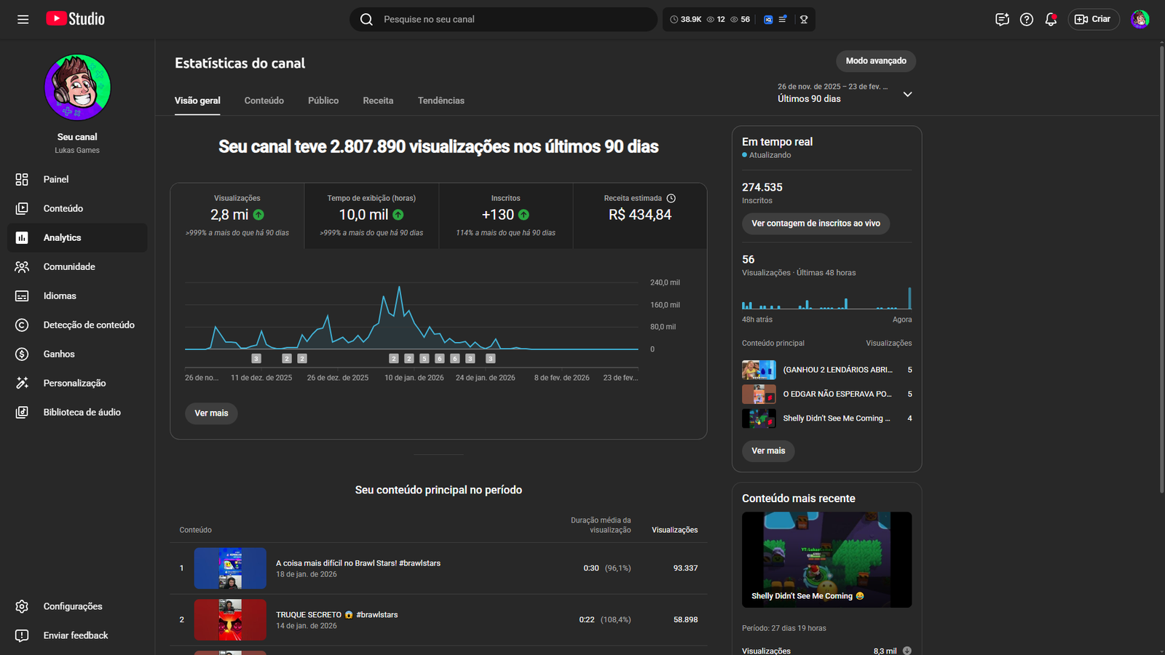Collapse the sidebar with the hamburger menu

(23, 20)
